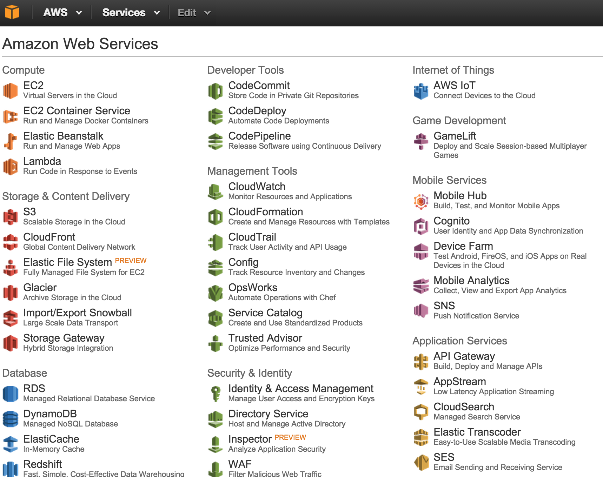
Task: Click the Elastic Beanstalk icon
Action: pos(11,141)
